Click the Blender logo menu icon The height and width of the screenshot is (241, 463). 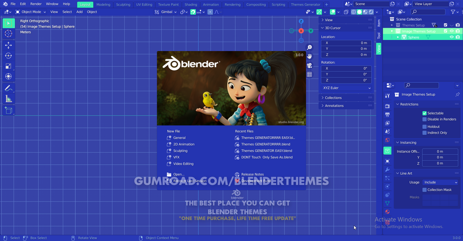[x=5, y=4]
